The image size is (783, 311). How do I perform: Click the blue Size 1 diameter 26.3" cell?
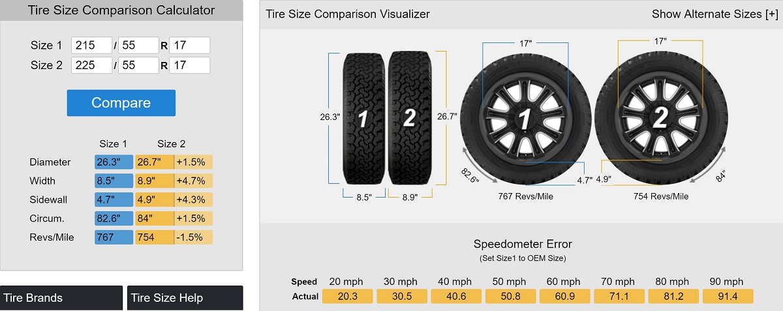tap(114, 162)
